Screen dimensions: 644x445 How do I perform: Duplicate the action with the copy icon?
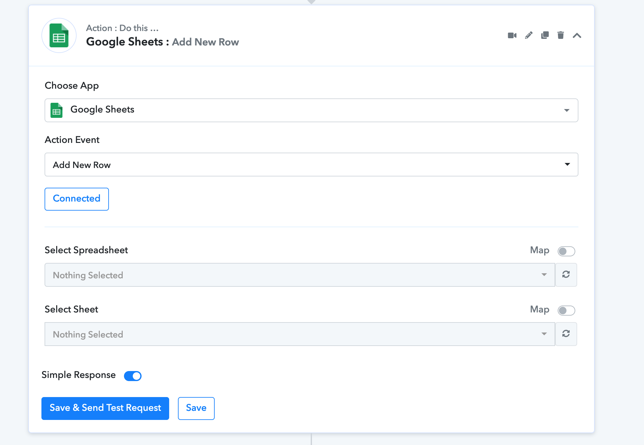(x=545, y=35)
